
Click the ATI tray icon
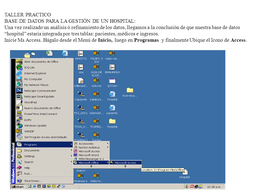192,187
